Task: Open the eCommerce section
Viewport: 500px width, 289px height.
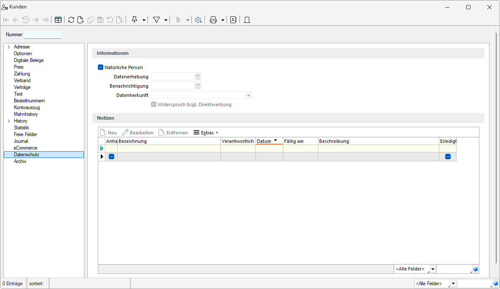Action: pyautogui.click(x=26, y=148)
